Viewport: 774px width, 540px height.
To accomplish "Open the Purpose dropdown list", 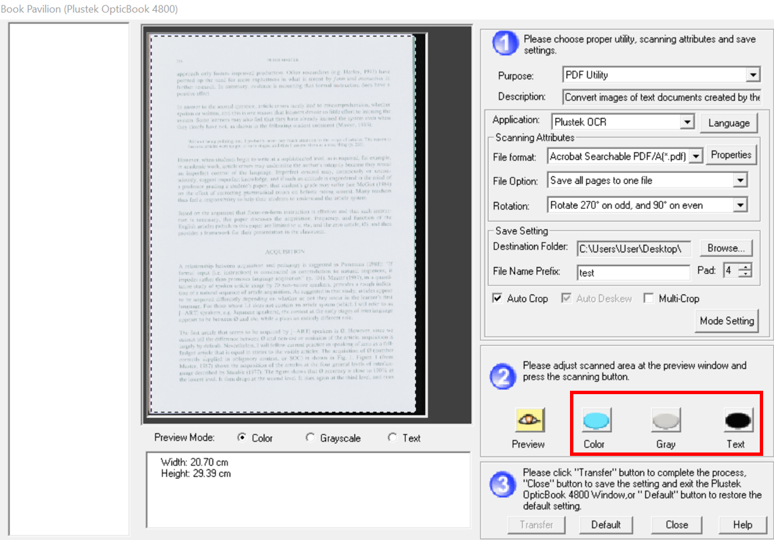I will pyautogui.click(x=754, y=75).
